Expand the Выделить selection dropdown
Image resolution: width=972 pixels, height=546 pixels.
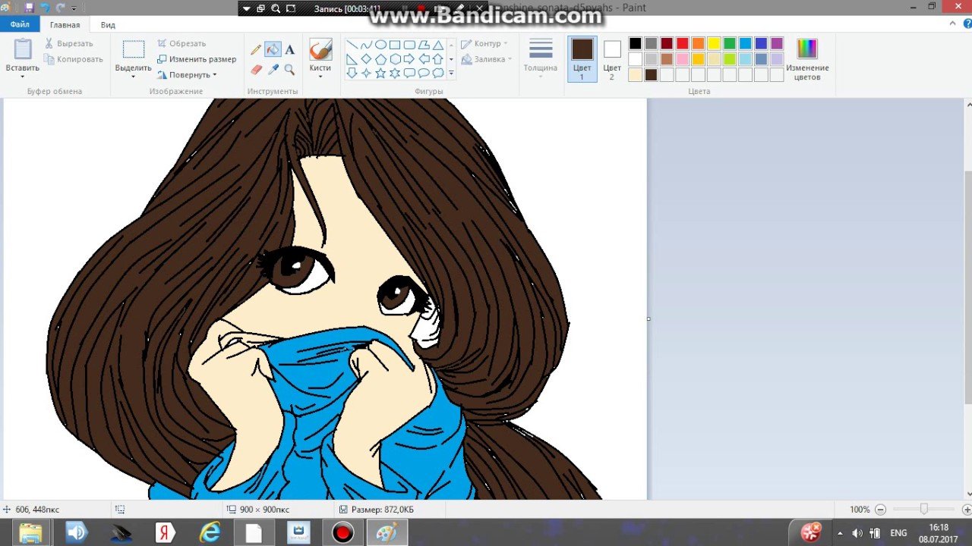[x=133, y=76]
